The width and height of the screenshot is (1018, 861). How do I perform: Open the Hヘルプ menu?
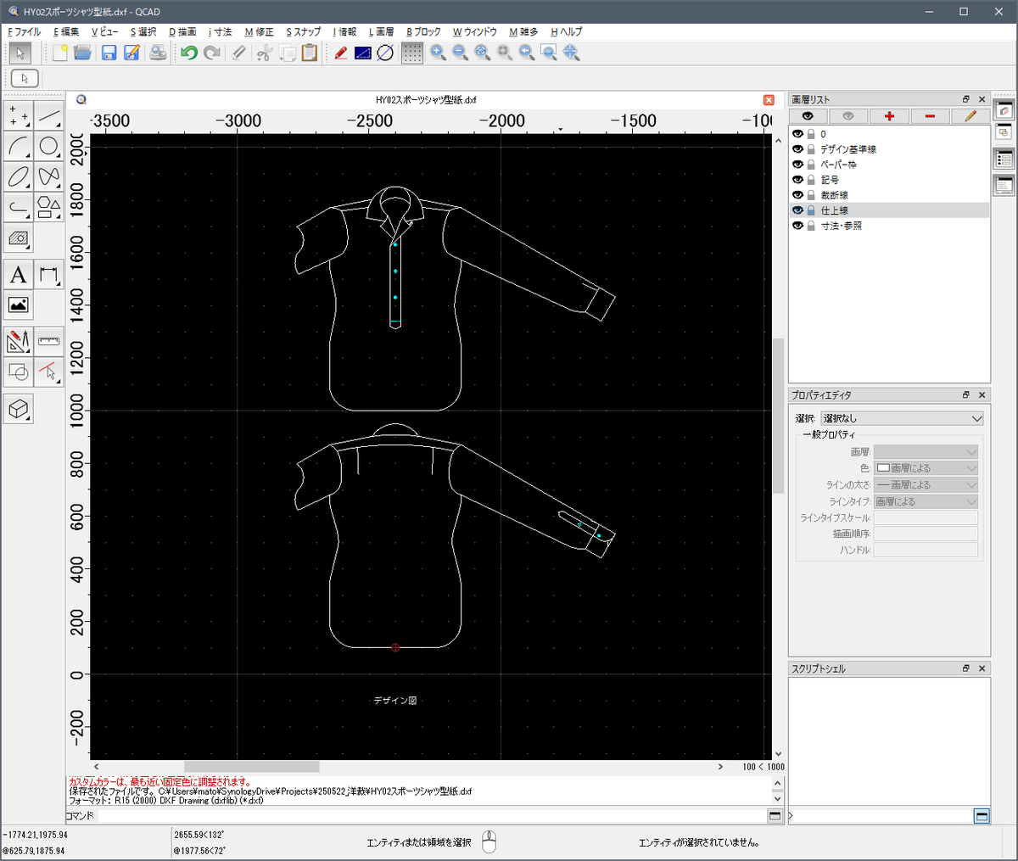point(566,31)
